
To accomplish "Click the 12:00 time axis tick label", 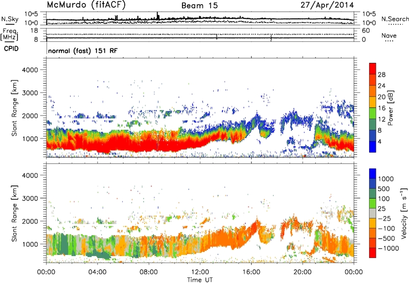I will click(x=200, y=272).
